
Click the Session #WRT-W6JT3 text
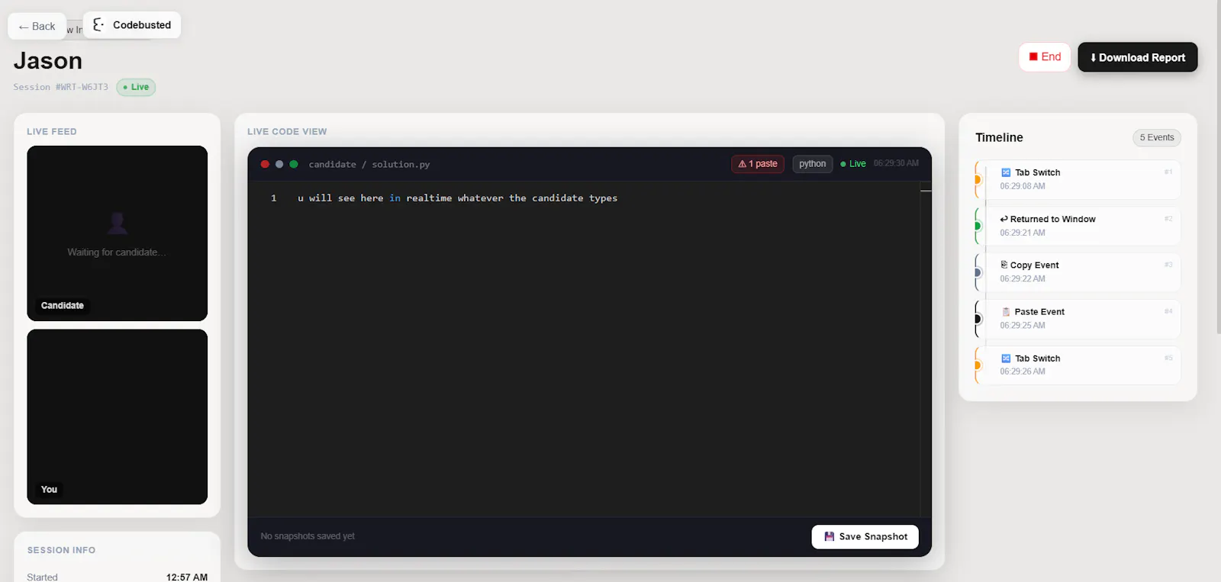point(61,87)
